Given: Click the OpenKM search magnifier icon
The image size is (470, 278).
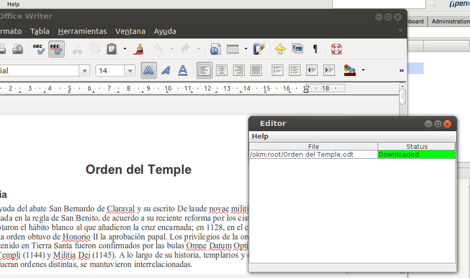Looking at the screenshot, I should [x=432, y=4].
